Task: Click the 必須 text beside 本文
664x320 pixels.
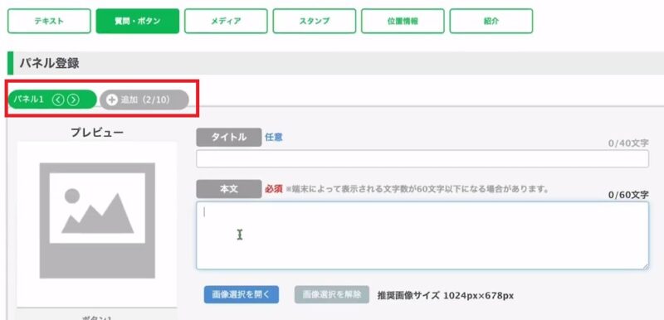Action: click(x=274, y=189)
